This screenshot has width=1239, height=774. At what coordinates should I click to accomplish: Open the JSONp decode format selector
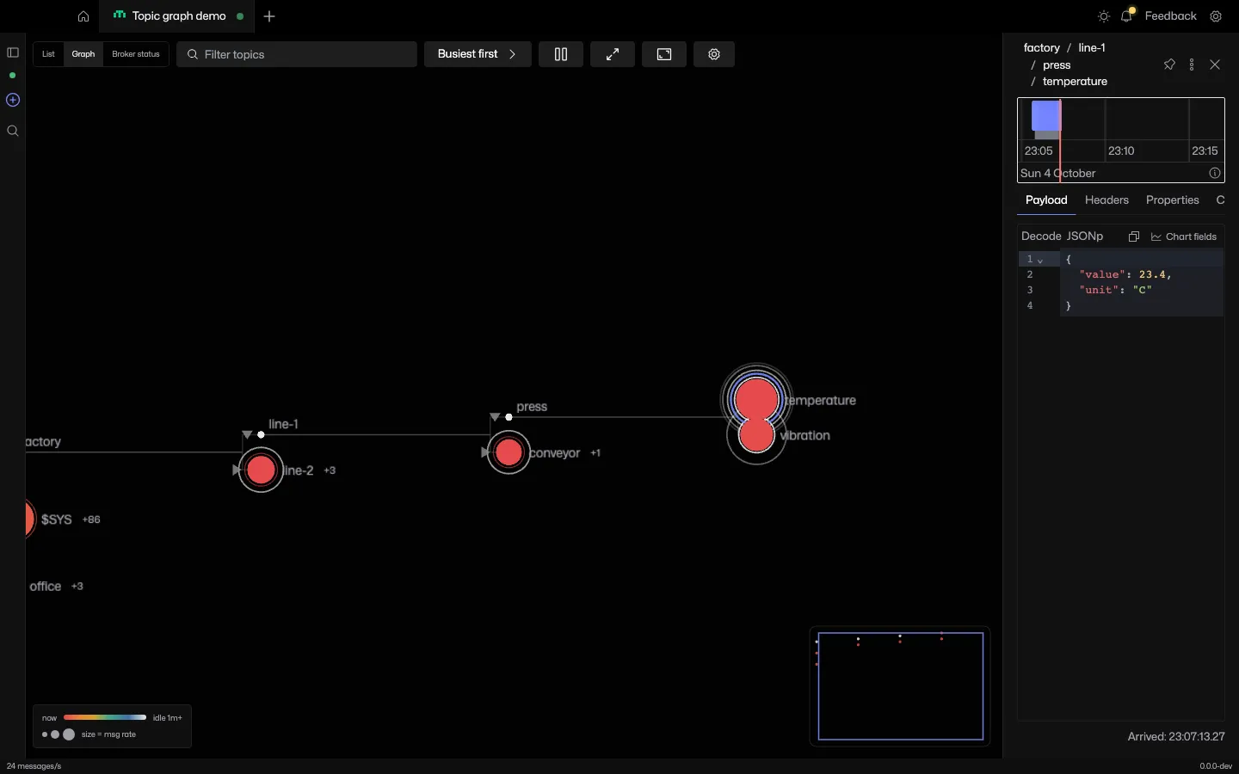click(x=1085, y=236)
